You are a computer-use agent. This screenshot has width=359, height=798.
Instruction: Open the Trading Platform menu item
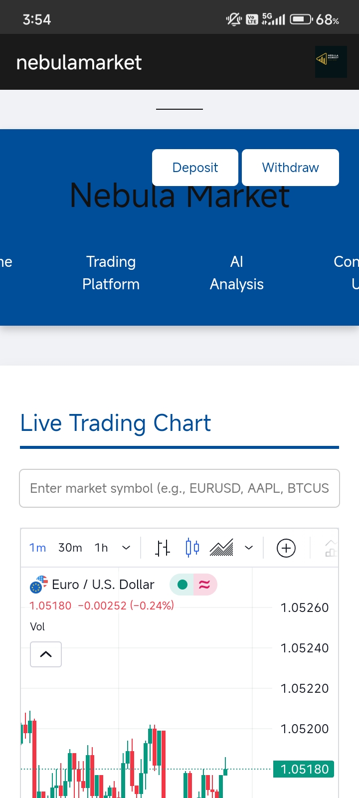[x=111, y=273]
